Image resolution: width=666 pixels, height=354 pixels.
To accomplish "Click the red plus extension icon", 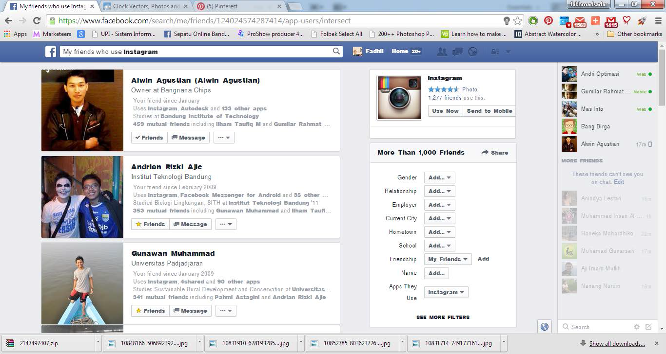I will 595,20.
